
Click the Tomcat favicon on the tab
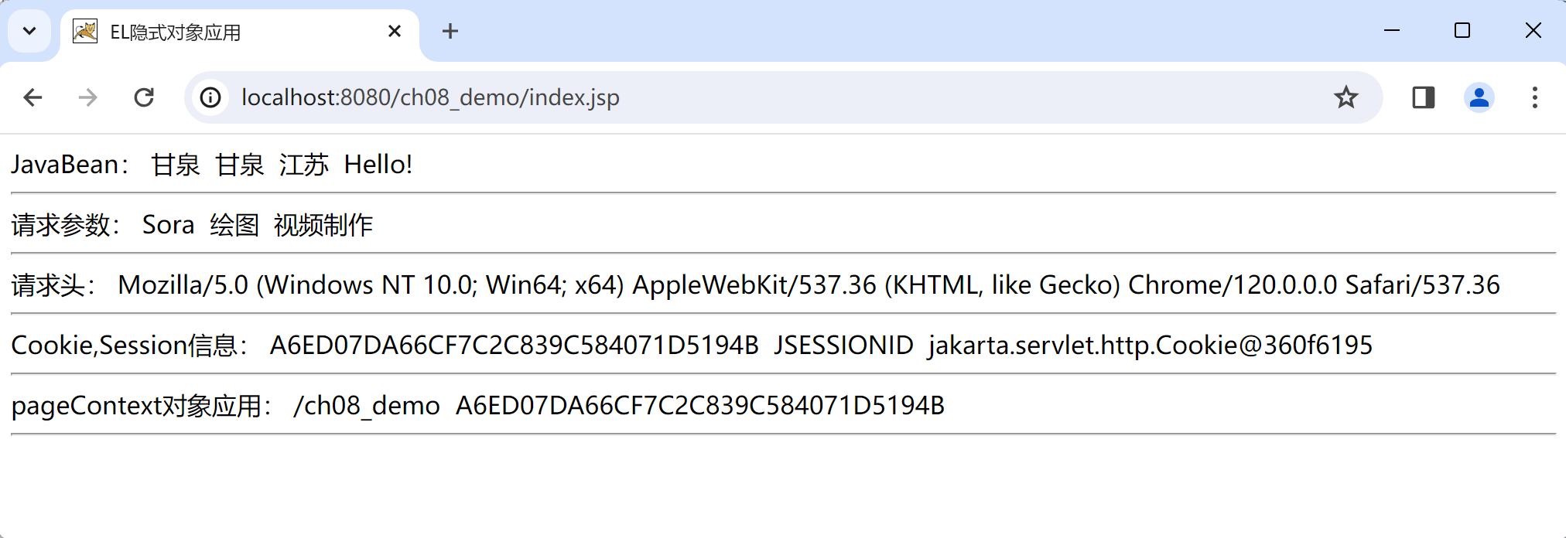tap(85, 32)
